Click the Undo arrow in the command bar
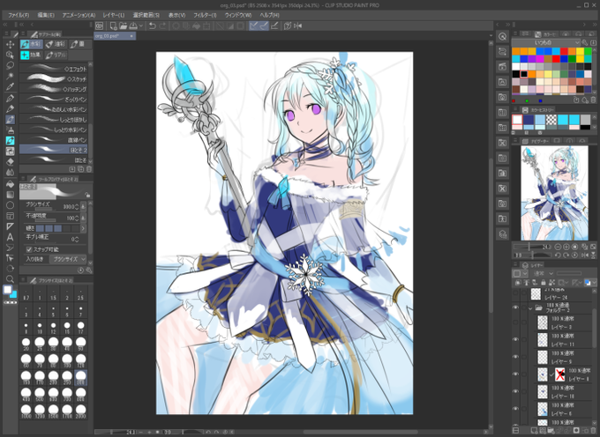600x437 pixels. coord(153,26)
